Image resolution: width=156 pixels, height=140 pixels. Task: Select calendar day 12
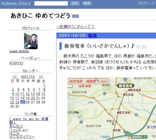click(x=28, y=94)
